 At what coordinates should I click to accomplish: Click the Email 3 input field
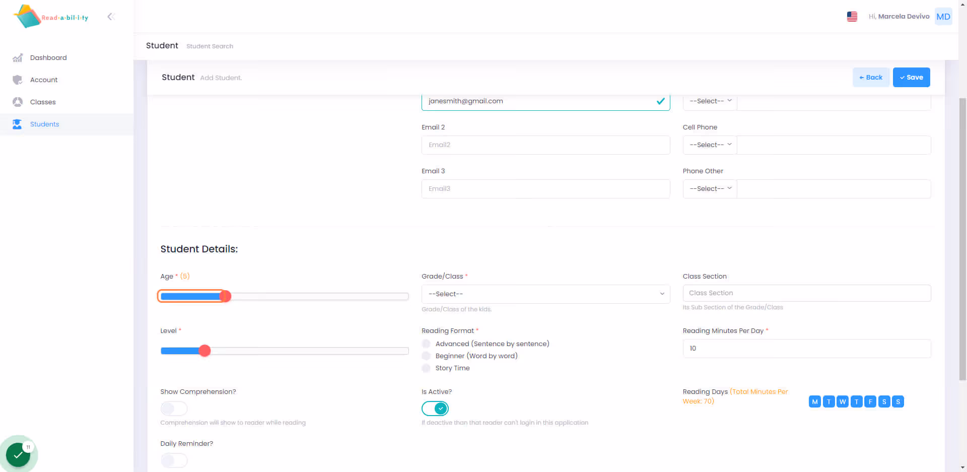(x=545, y=189)
